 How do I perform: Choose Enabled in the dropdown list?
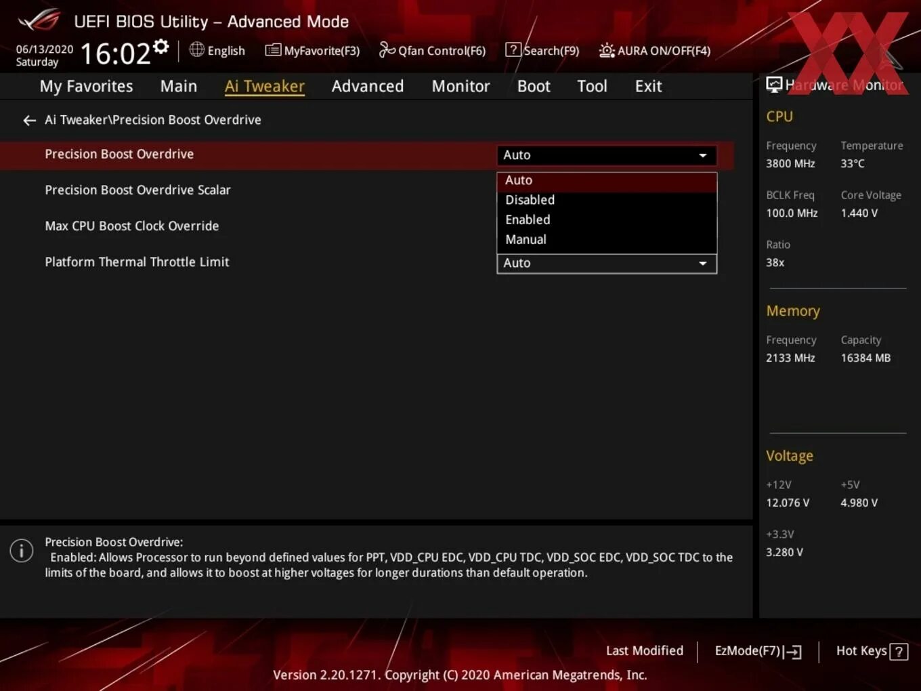tap(607, 219)
